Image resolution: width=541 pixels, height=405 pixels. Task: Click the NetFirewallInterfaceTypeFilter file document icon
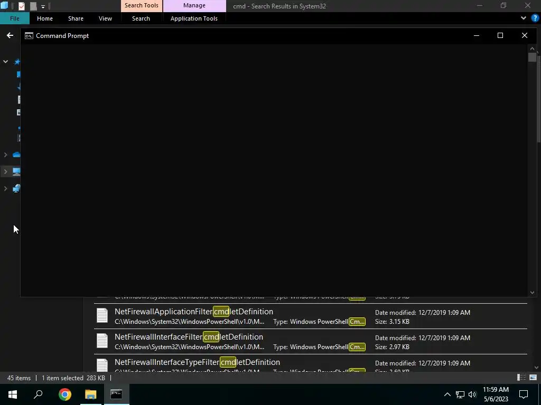(x=102, y=365)
